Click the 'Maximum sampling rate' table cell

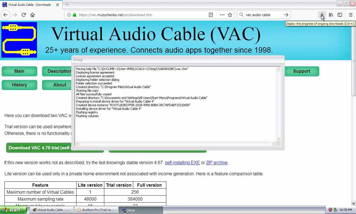click(40, 199)
